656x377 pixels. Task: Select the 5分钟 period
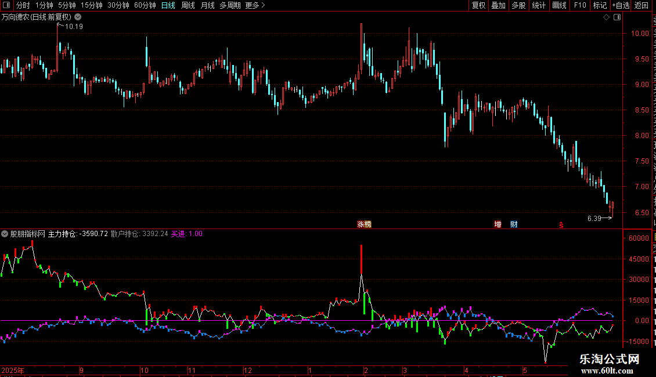(67, 5)
